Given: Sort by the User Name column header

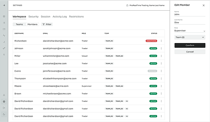Looking at the screenshot, I should 19,33.
